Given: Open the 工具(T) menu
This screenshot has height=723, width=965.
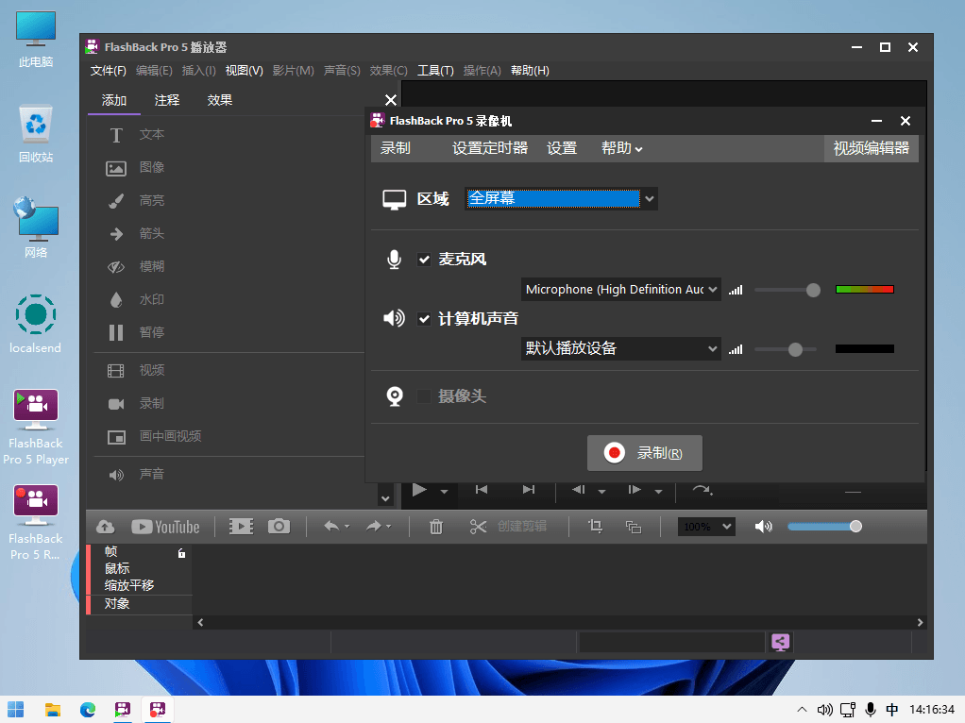Looking at the screenshot, I should tap(435, 71).
